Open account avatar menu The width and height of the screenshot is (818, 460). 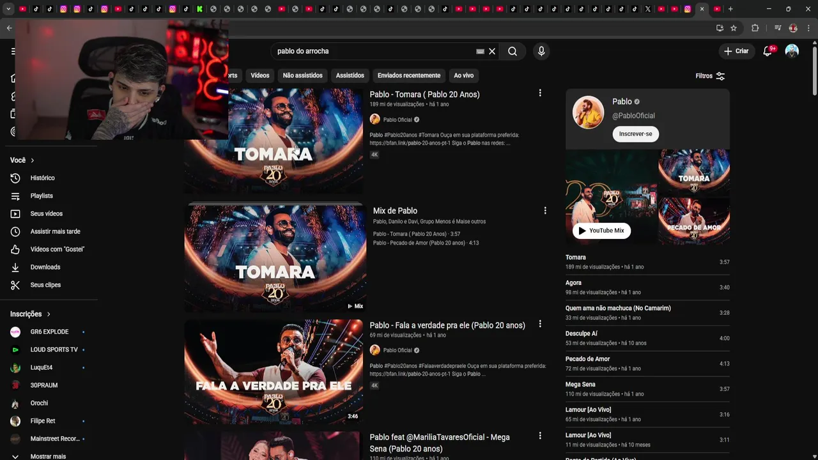[792, 51]
